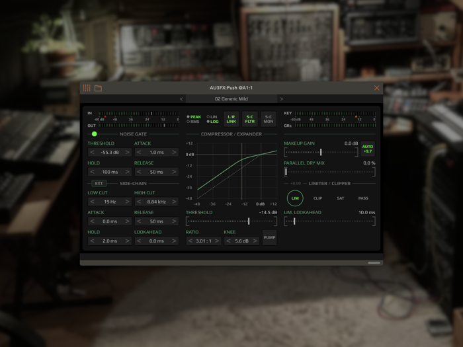The height and width of the screenshot is (347, 463).
Task: Decrease side-chain Attack 0.0 ms
Action: click(92, 221)
